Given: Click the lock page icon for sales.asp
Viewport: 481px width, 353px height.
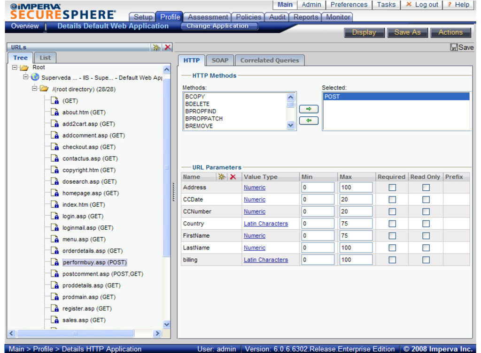Looking at the screenshot, I should click(55, 320).
